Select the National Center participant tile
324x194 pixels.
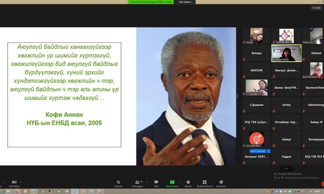tap(286, 36)
